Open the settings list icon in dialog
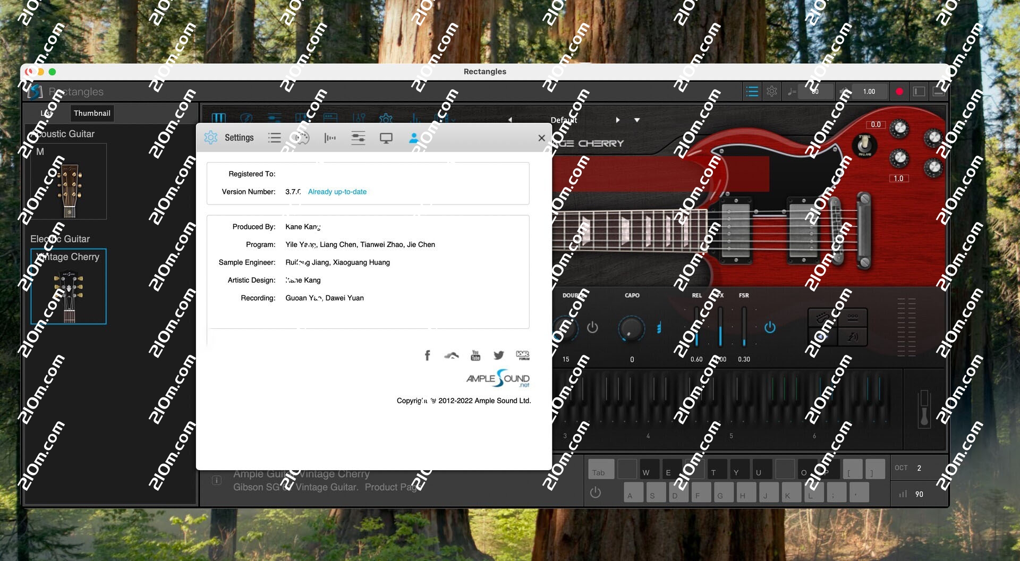Viewport: 1020px width, 561px height. pos(274,138)
